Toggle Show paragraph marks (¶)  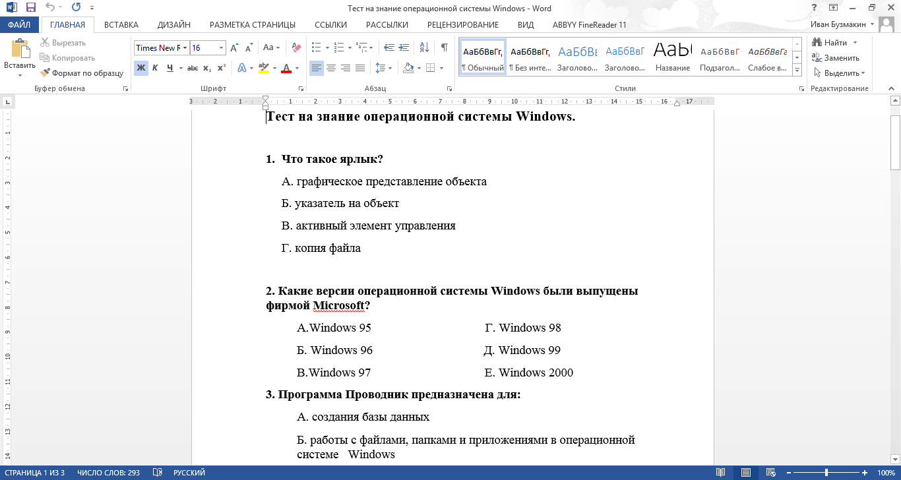445,48
